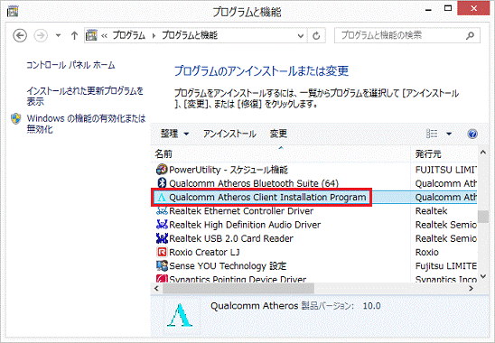Open Windows の機能の有効化または無効化 link

click(x=86, y=124)
